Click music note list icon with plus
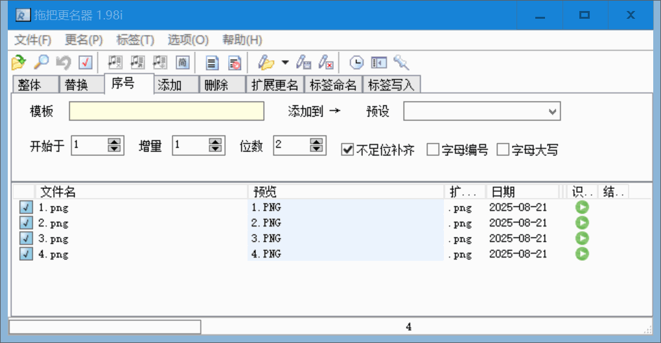Viewport: 661px width, 343px height. pos(160,63)
